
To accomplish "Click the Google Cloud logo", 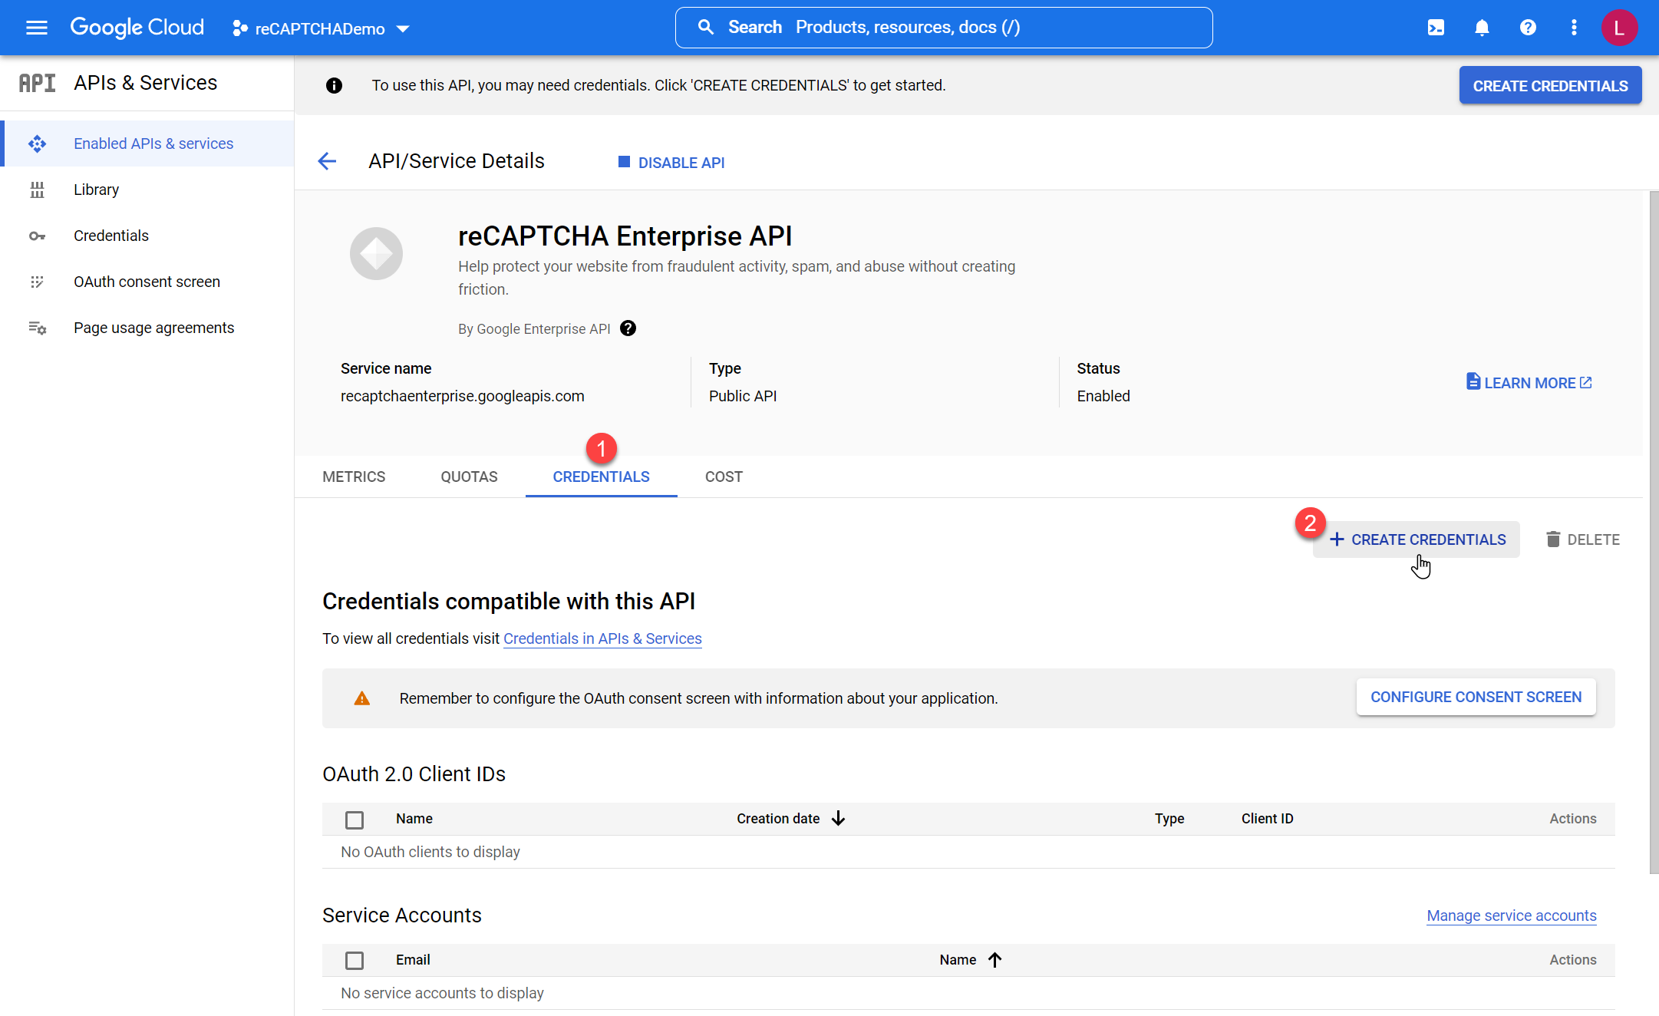I will click(137, 28).
